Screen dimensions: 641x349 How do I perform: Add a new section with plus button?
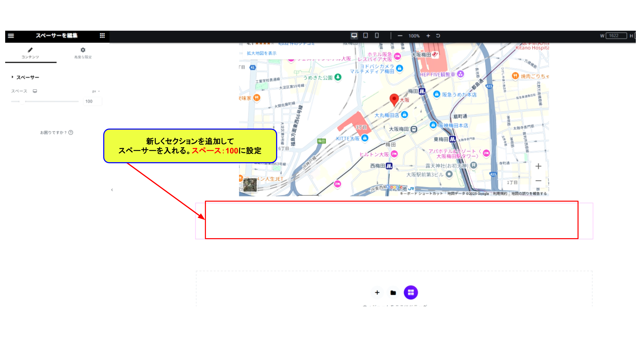(377, 292)
